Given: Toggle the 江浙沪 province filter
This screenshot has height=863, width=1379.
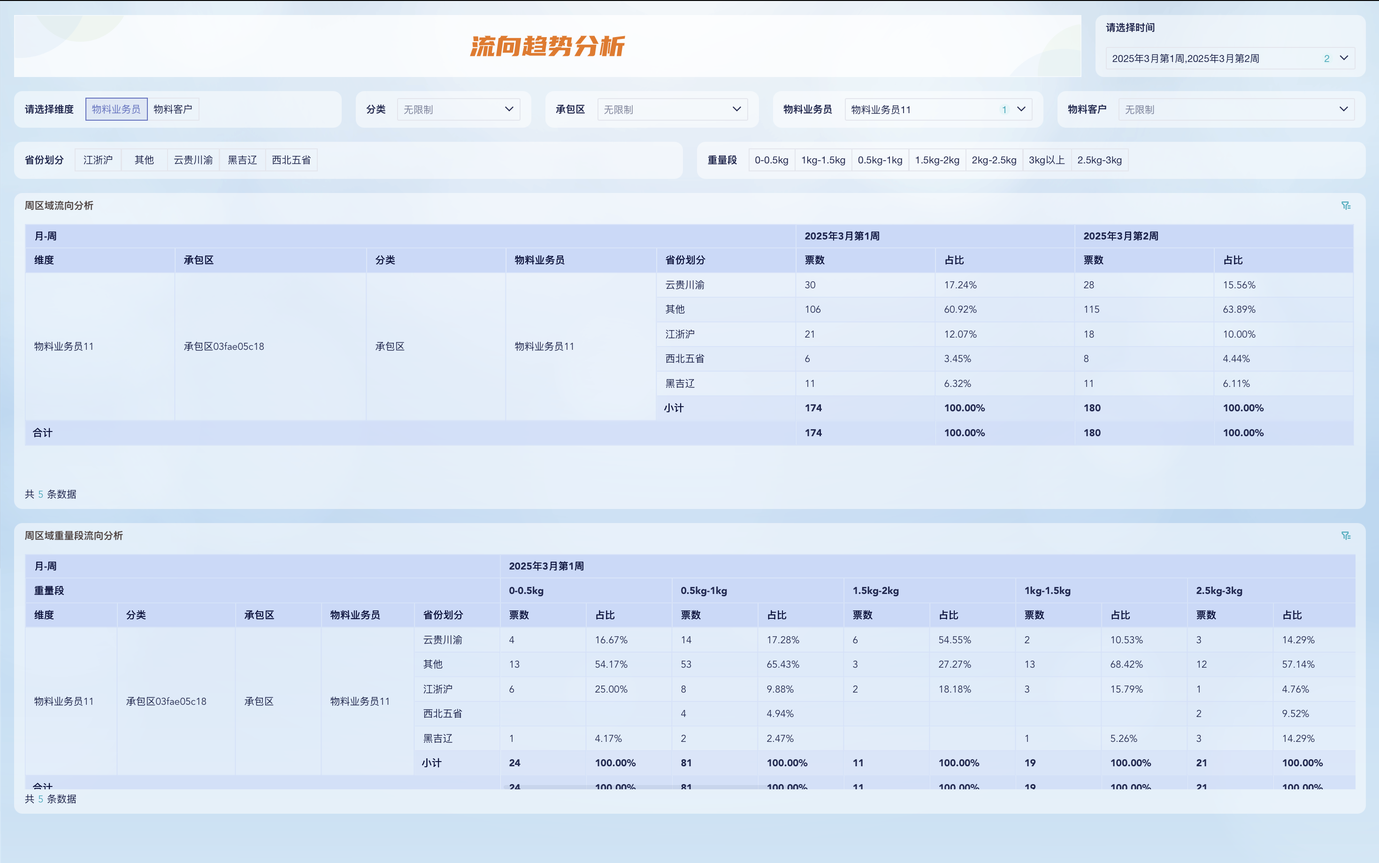Looking at the screenshot, I should 98,160.
